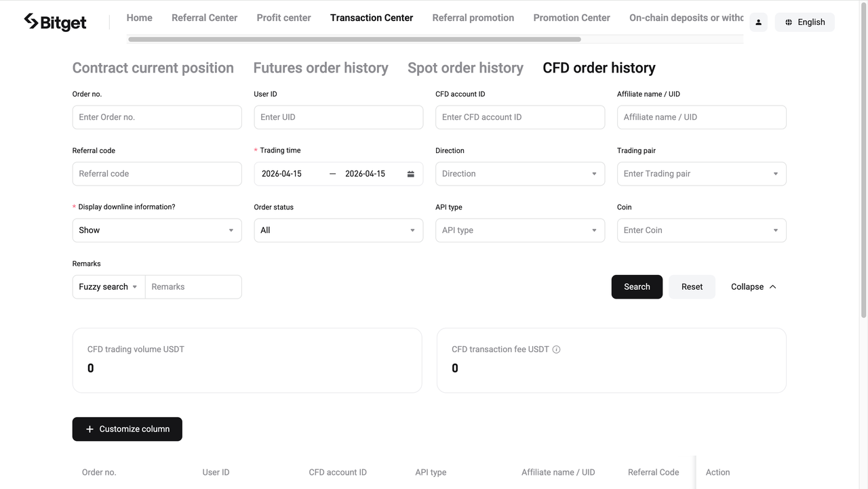Open the Order status dropdown showing All

(x=338, y=230)
